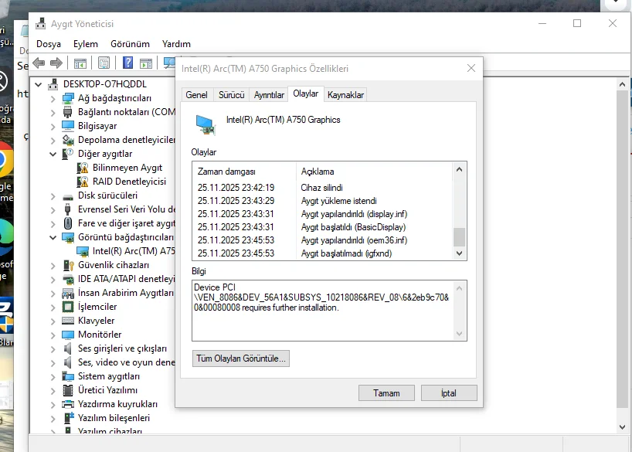This screenshot has width=632, height=452.
Task: Click the Depolama denetleyicileri icon
Action: 68,140
